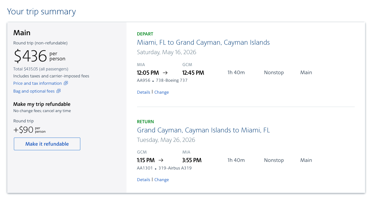Click the Your trip summary heading
Screen dimensions: 371x199
[41, 11]
